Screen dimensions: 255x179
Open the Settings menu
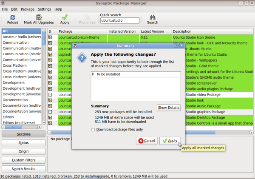click(44, 9)
